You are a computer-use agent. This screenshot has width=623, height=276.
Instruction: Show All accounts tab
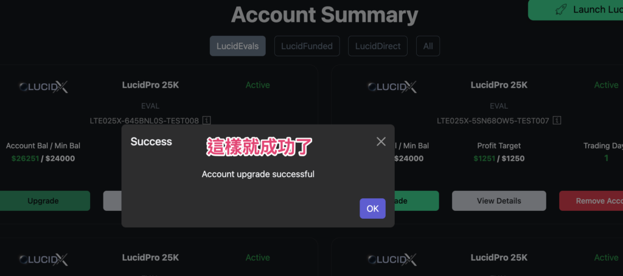pyautogui.click(x=428, y=46)
